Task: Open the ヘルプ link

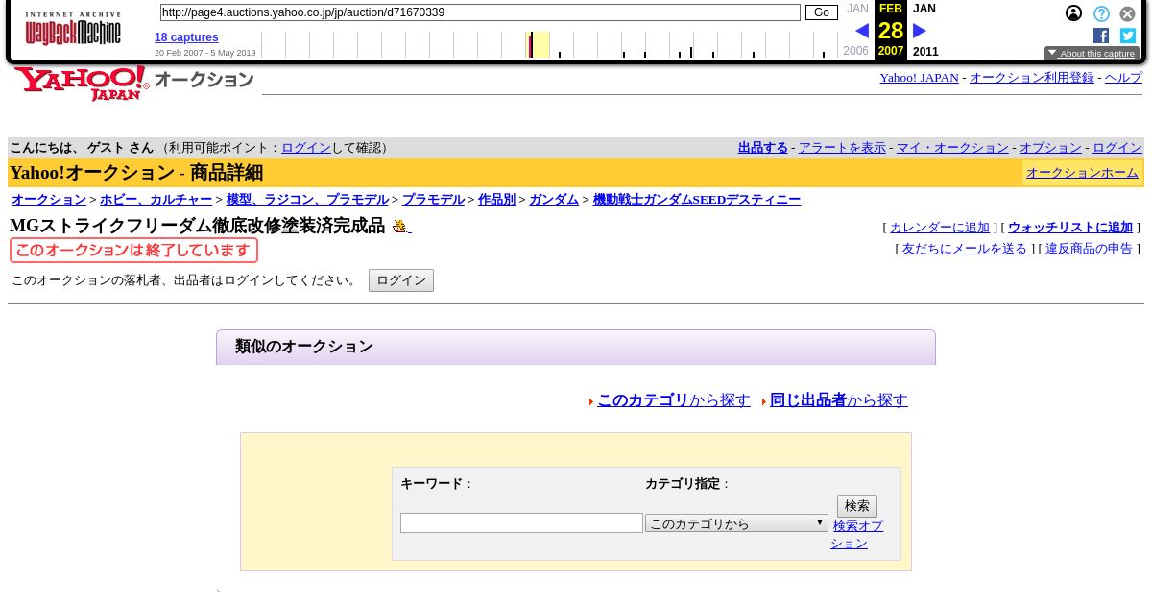Action: [1123, 78]
